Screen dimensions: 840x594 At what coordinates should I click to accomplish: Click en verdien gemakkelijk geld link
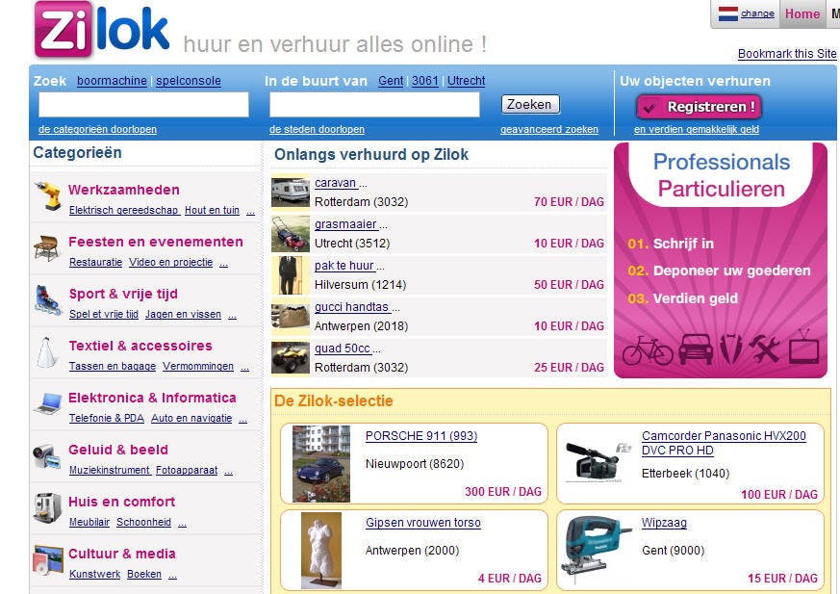tap(697, 129)
